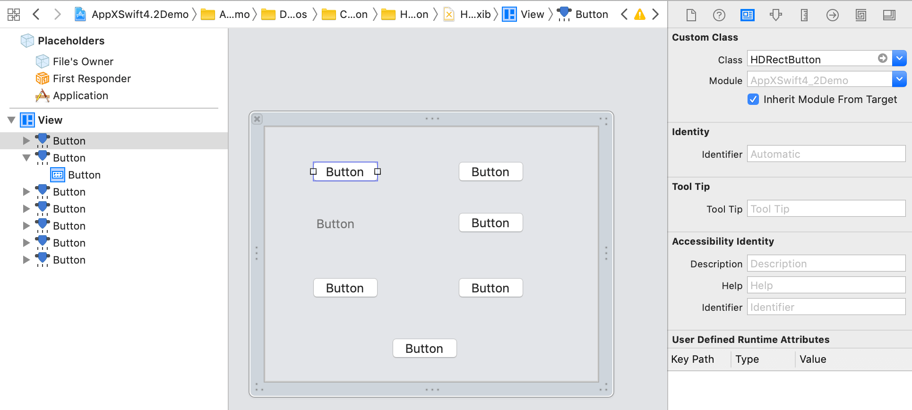Select the View breadcrumb item
Viewport: 912px width, 410px height.
tap(532, 14)
